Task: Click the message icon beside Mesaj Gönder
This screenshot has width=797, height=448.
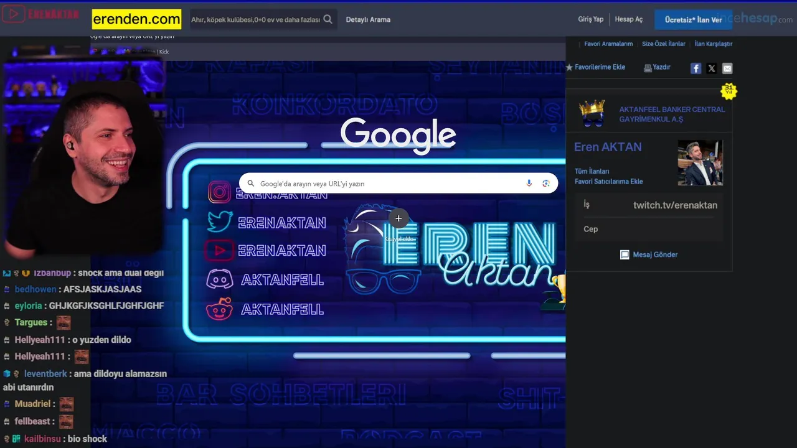Action: pos(625,254)
